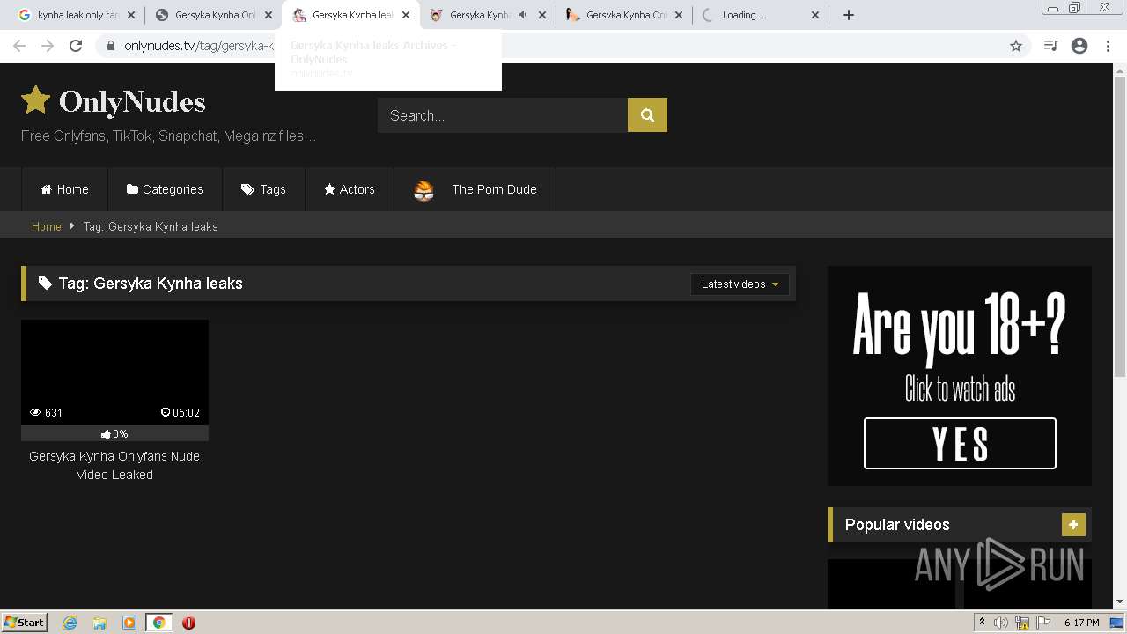Switch to the fifth Gersyka Kynha tab

click(624, 15)
